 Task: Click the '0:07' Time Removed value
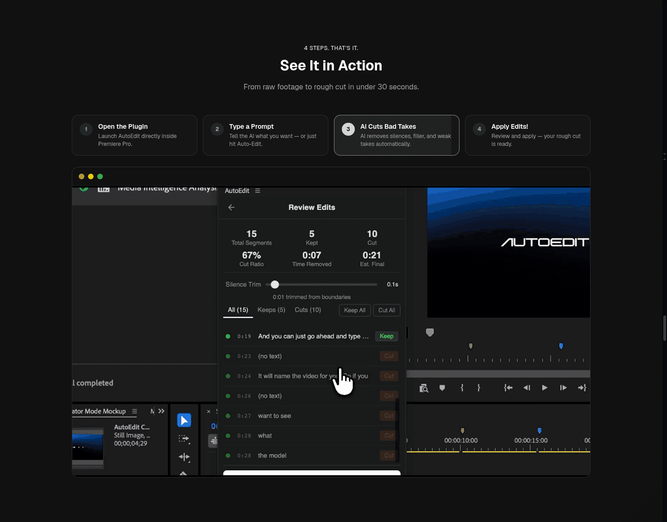point(312,255)
